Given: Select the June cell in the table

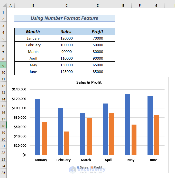Looking at the screenshot, I should click(x=33, y=72).
